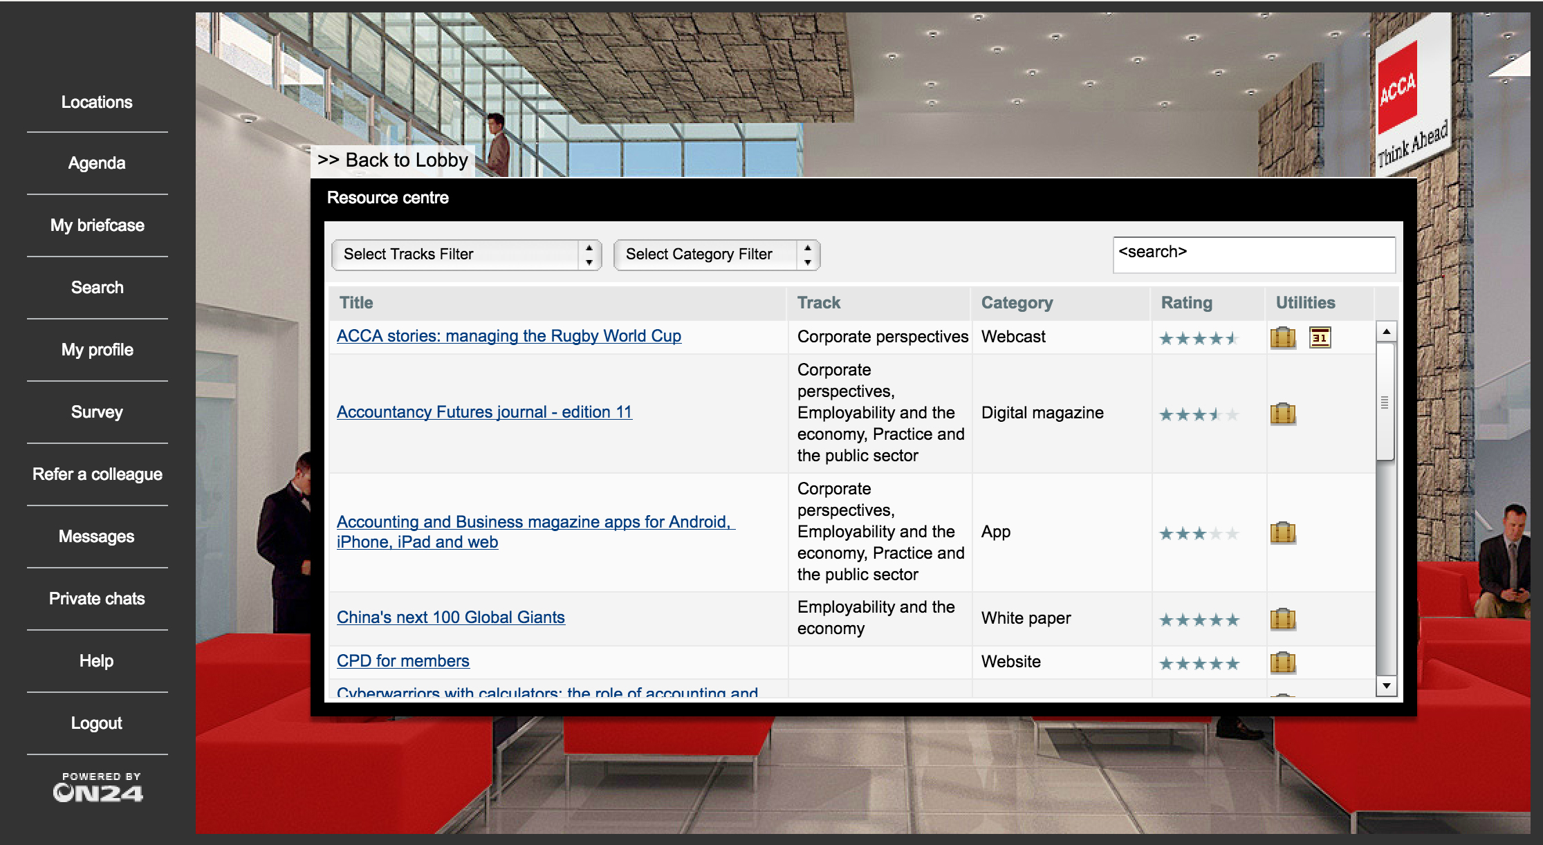Add Accountancy Futures journal to briefcase
This screenshot has width=1543, height=845.
coord(1283,414)
